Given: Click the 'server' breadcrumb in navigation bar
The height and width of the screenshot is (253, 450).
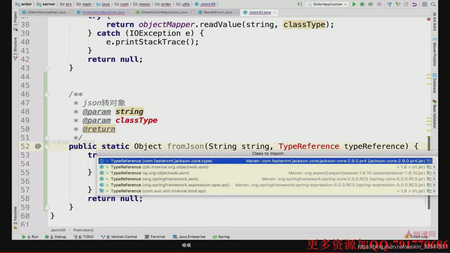Looking at the screenshot, I should (x=46, y=4).
